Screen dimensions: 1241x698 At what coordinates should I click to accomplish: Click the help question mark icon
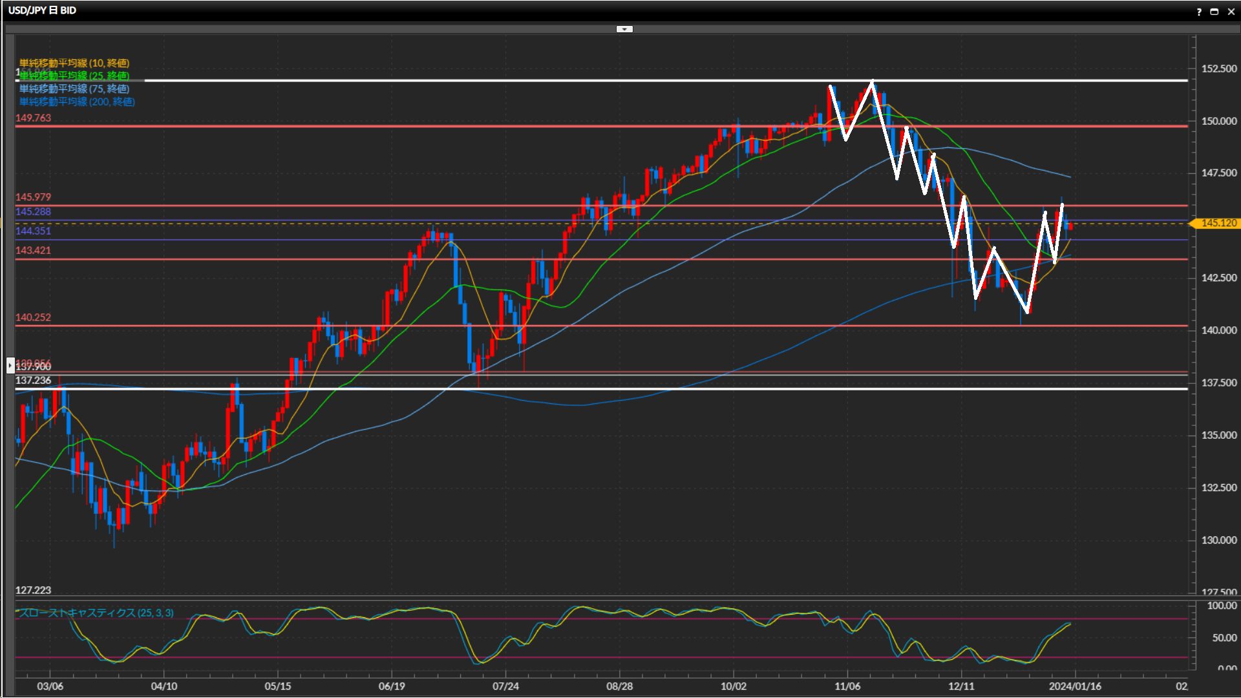pos(1199,12)
